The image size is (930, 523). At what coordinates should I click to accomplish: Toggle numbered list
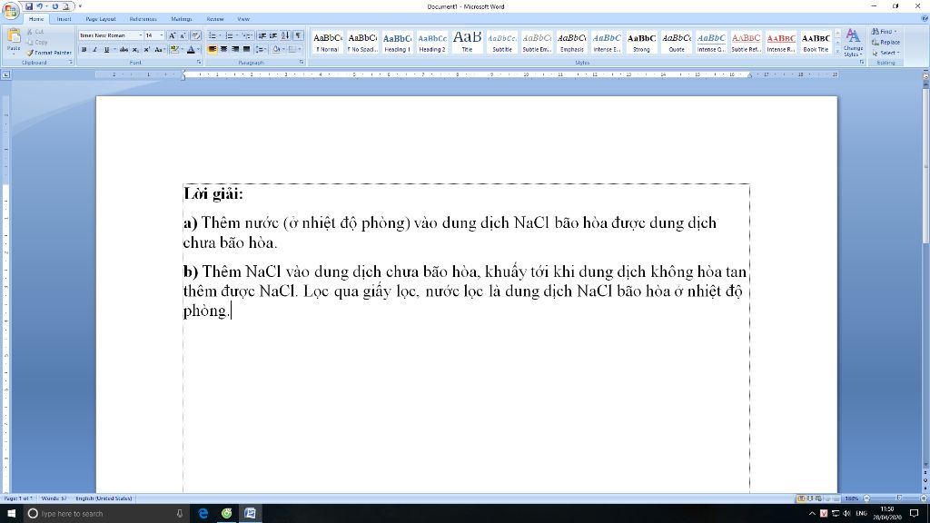tap(229, 35)
